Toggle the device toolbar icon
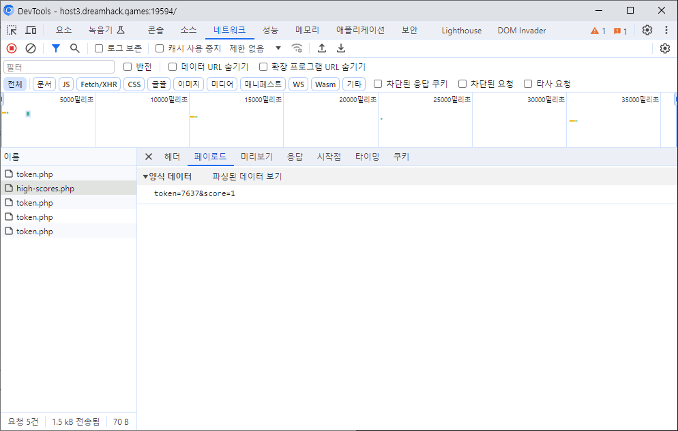This screenshot has height=431, width=678. click(31, 30)
